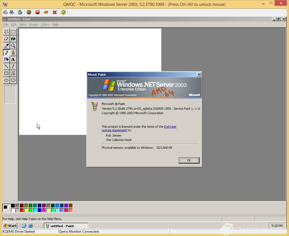Open the Help menu

(55, 24)
